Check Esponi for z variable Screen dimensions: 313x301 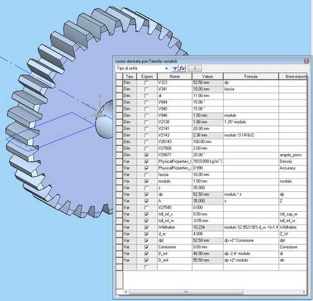tap(147, 188)
